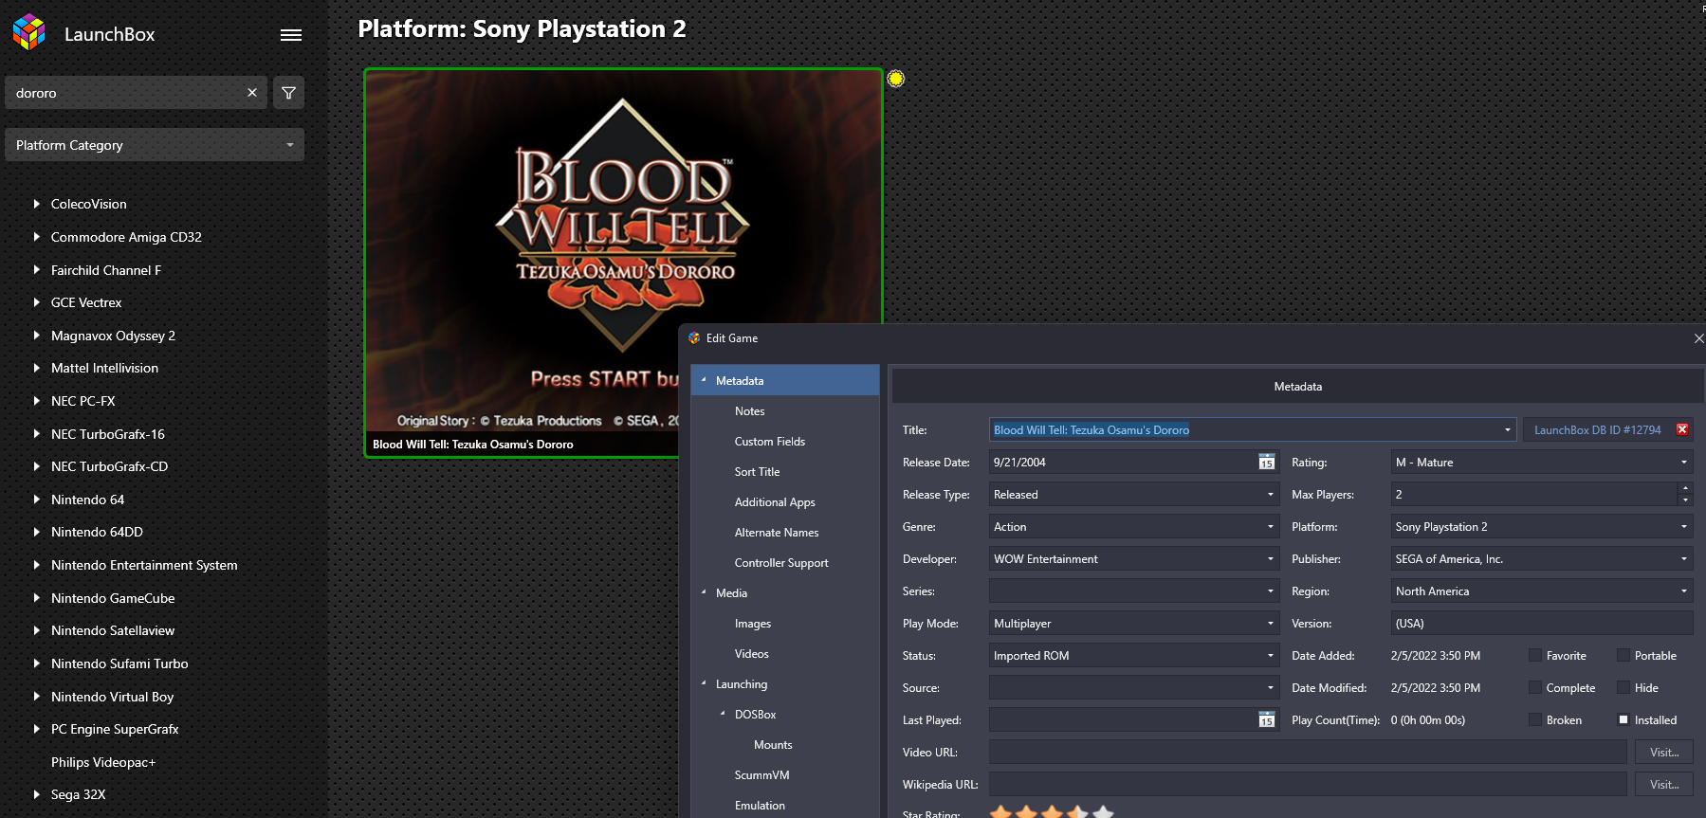Toggle the Installed checkbox
Screen dimensions: 1706x818
[x=1623, y=720]
